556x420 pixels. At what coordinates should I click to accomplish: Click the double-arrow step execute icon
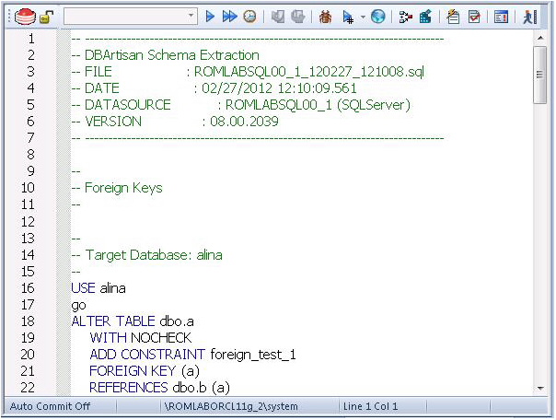[229, 17]
